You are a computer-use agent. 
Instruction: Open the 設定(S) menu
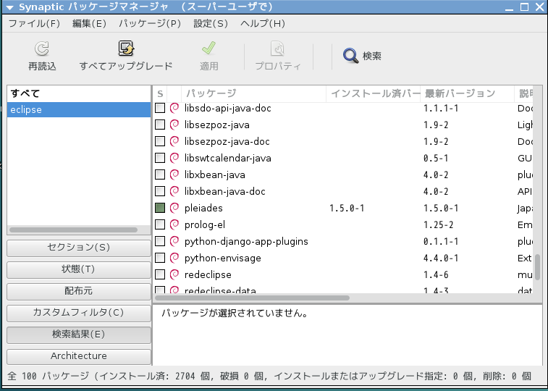[211, 23]
